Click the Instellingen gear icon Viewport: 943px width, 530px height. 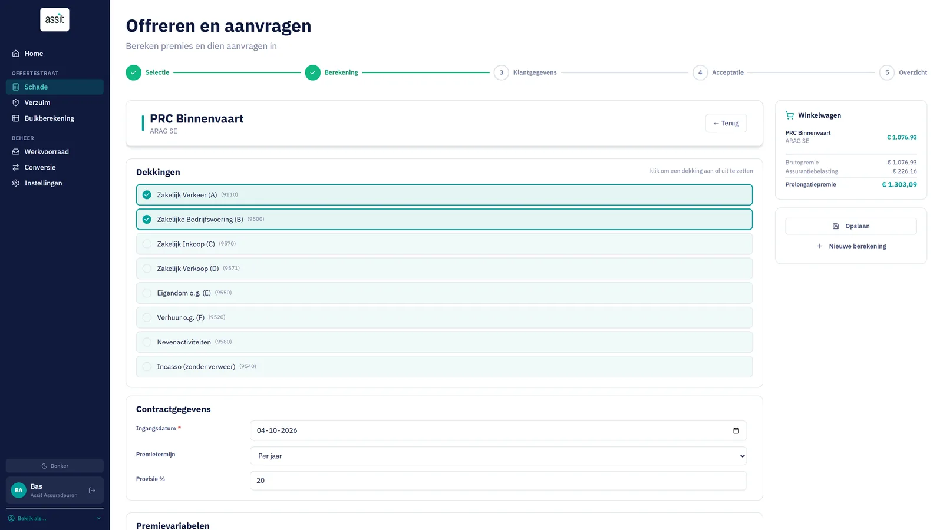coord(16,183)
